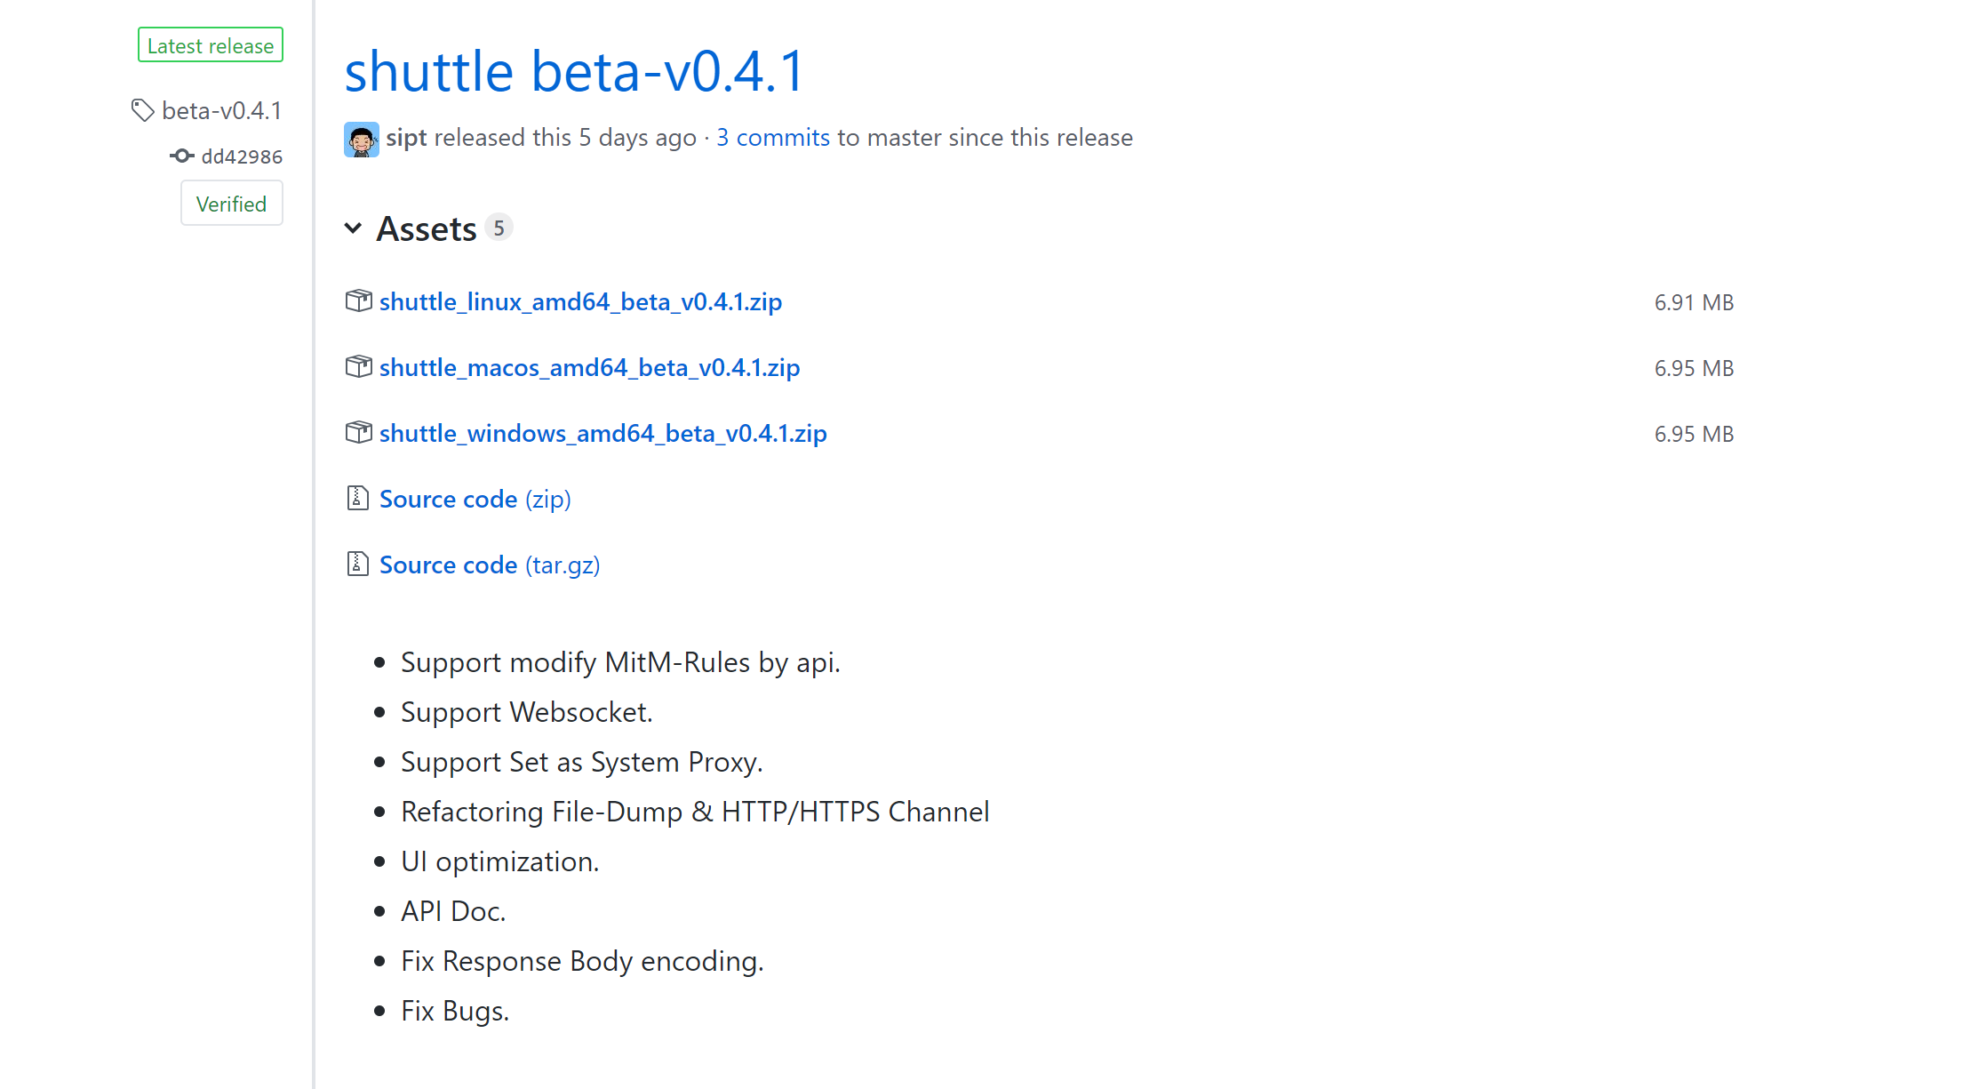The width and height of the screenshot is (1963, 1089).
Task: Click the tag icon beside beta-v0.4.1
Action: coord(143,110)
